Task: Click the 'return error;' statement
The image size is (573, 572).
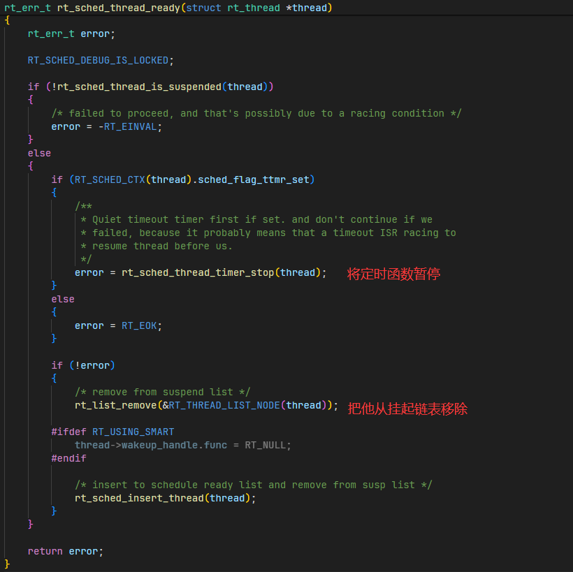Action: (66, 551)
